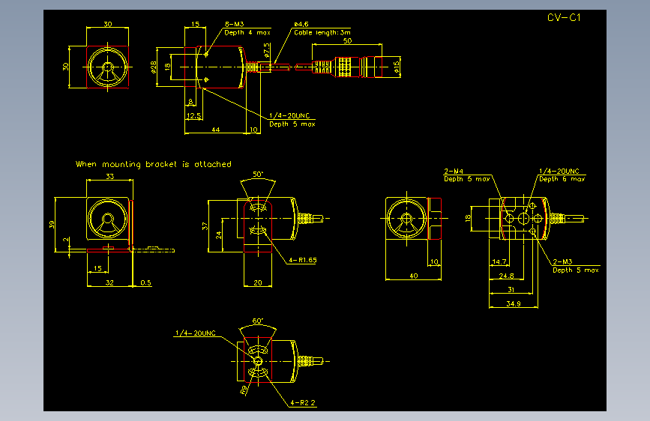The height and width of the screenshot is (421, 650).
Task: Click the 50 connector length dimension
Action: 347,40
